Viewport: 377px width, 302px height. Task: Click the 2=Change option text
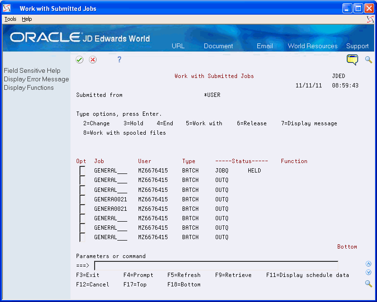click(x=96, y=123)
